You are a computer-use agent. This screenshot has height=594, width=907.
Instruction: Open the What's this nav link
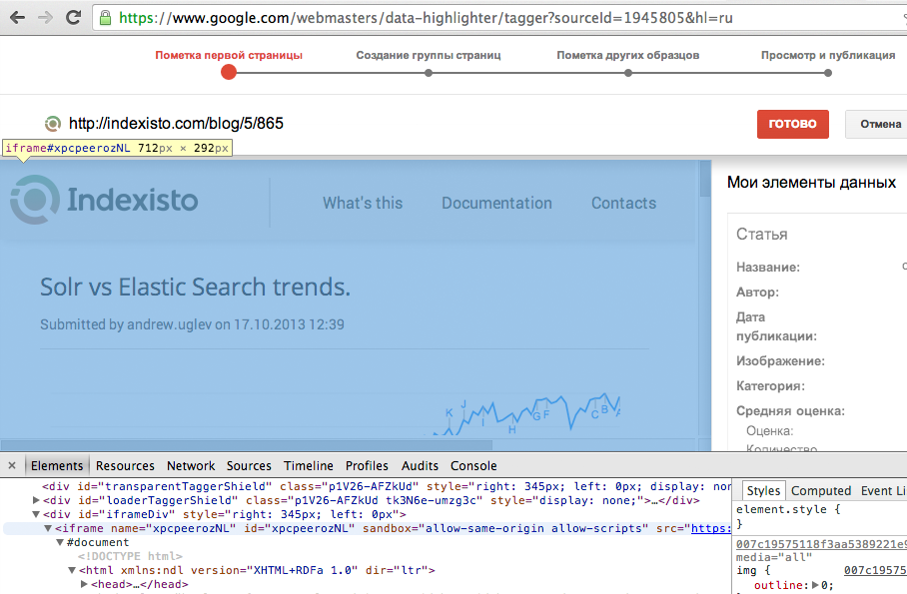(x=363, y=203)
